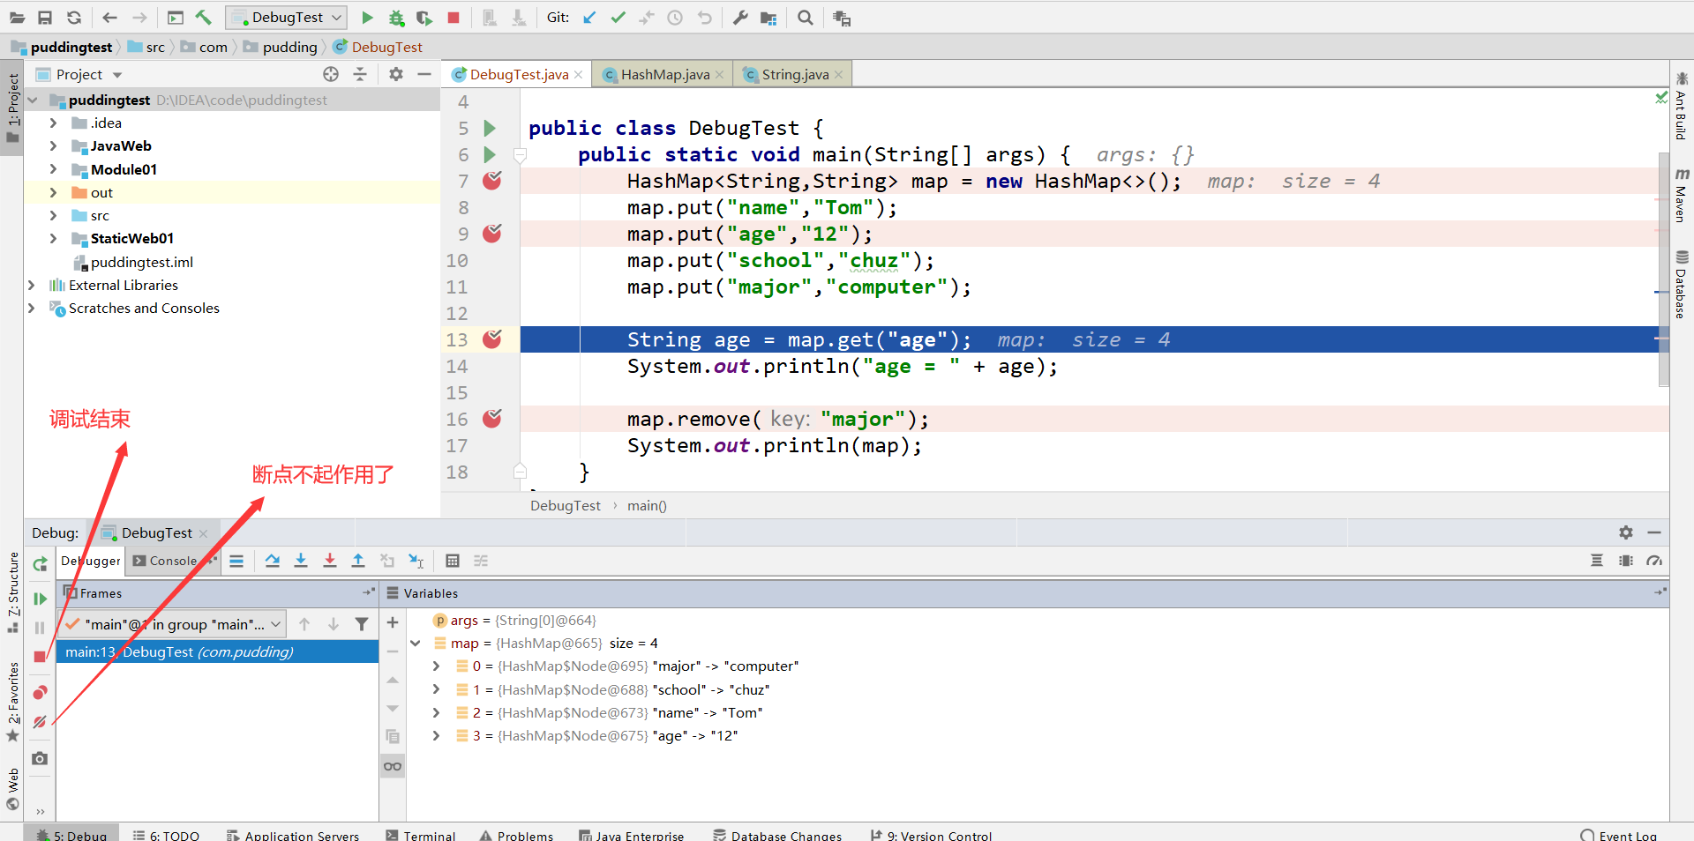Image resolution: width=1694 pixels, height=841 pixels.
Task: Click Step Into icon in debugger toolbar
Action: tap(301, 561)
